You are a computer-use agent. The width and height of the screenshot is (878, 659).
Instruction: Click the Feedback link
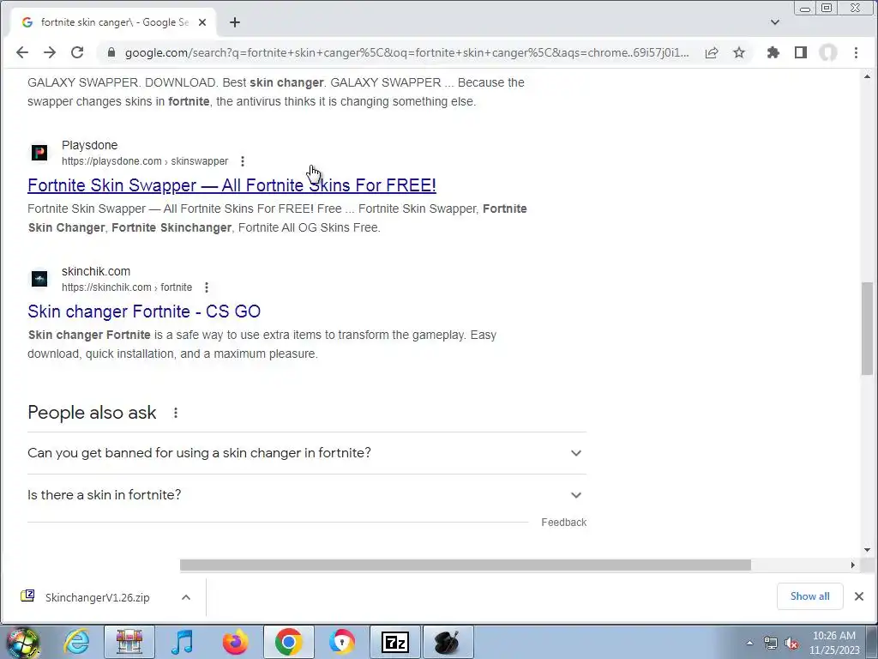564,523
